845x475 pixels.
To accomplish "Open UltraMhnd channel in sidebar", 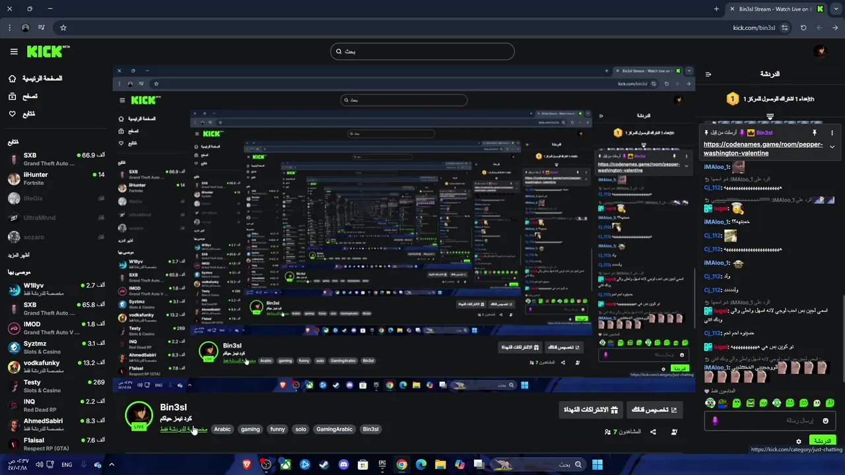I will [56, 218].
